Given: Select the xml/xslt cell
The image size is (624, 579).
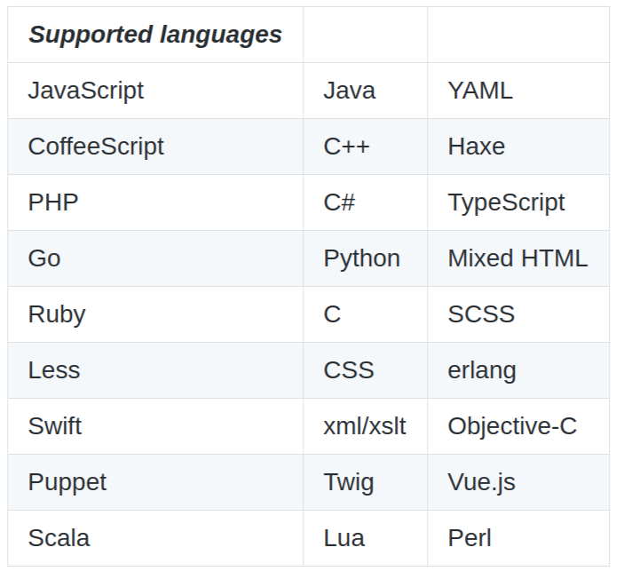Looking at the screenshot, I should tap(365, 426).
